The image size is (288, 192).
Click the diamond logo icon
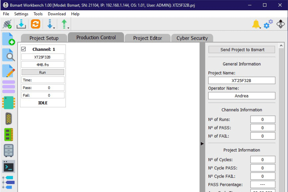tap(281, 24)
